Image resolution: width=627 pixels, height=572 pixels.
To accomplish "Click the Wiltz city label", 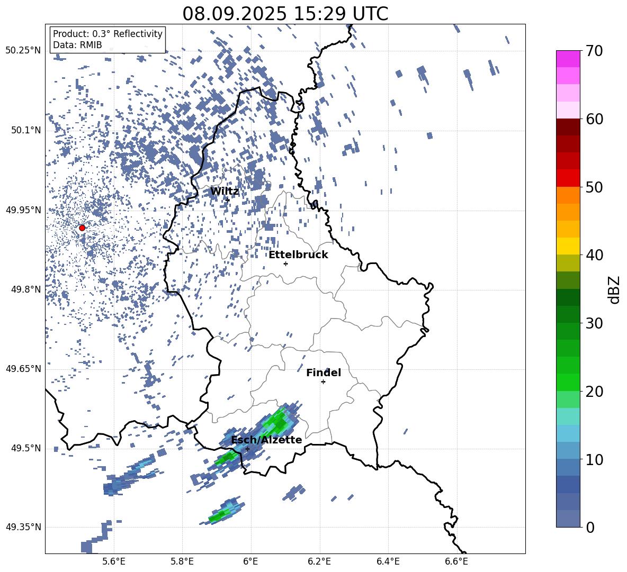I will click(225, 192).
